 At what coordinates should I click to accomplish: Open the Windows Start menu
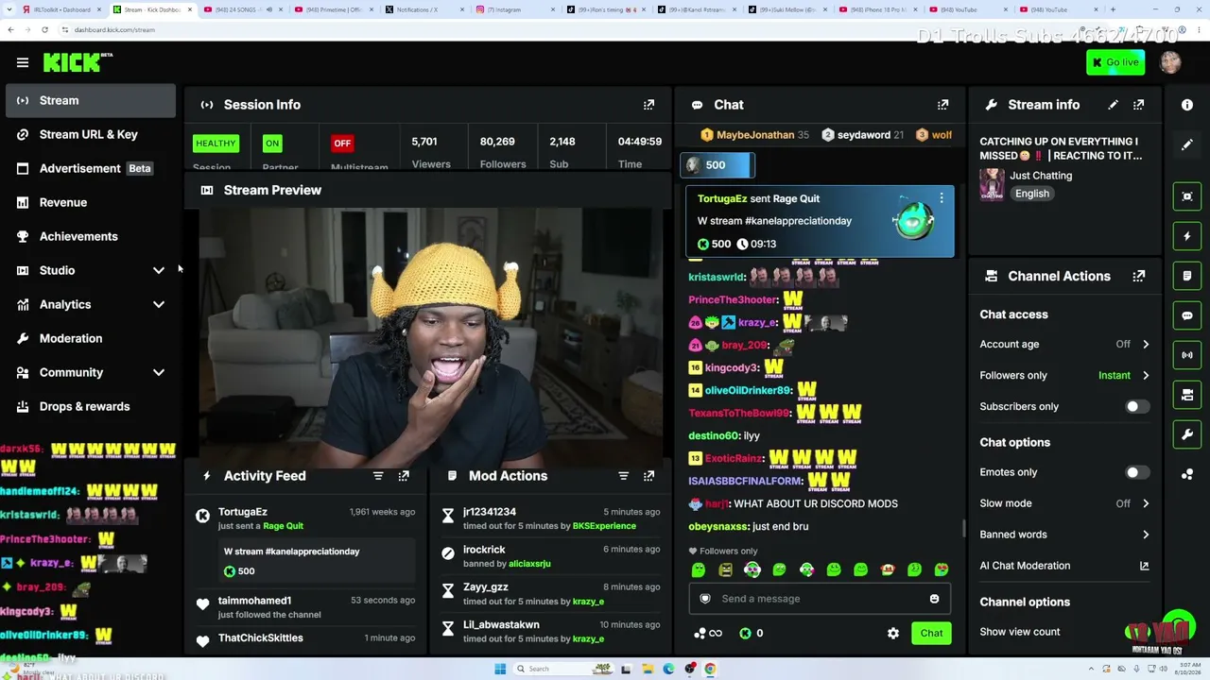[x=500, y=670]
